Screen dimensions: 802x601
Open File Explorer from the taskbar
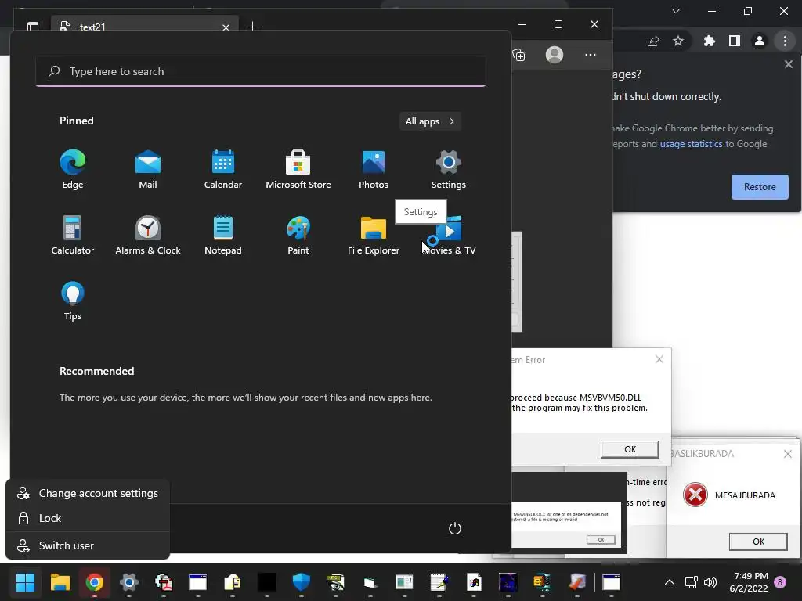click(x=60, y=582)
